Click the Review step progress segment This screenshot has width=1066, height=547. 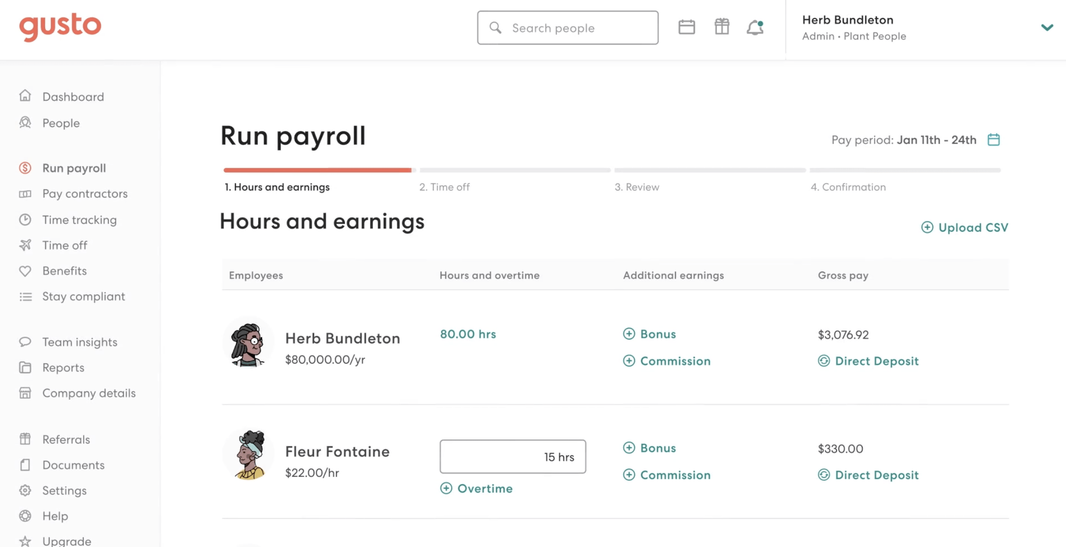point(710,170)
